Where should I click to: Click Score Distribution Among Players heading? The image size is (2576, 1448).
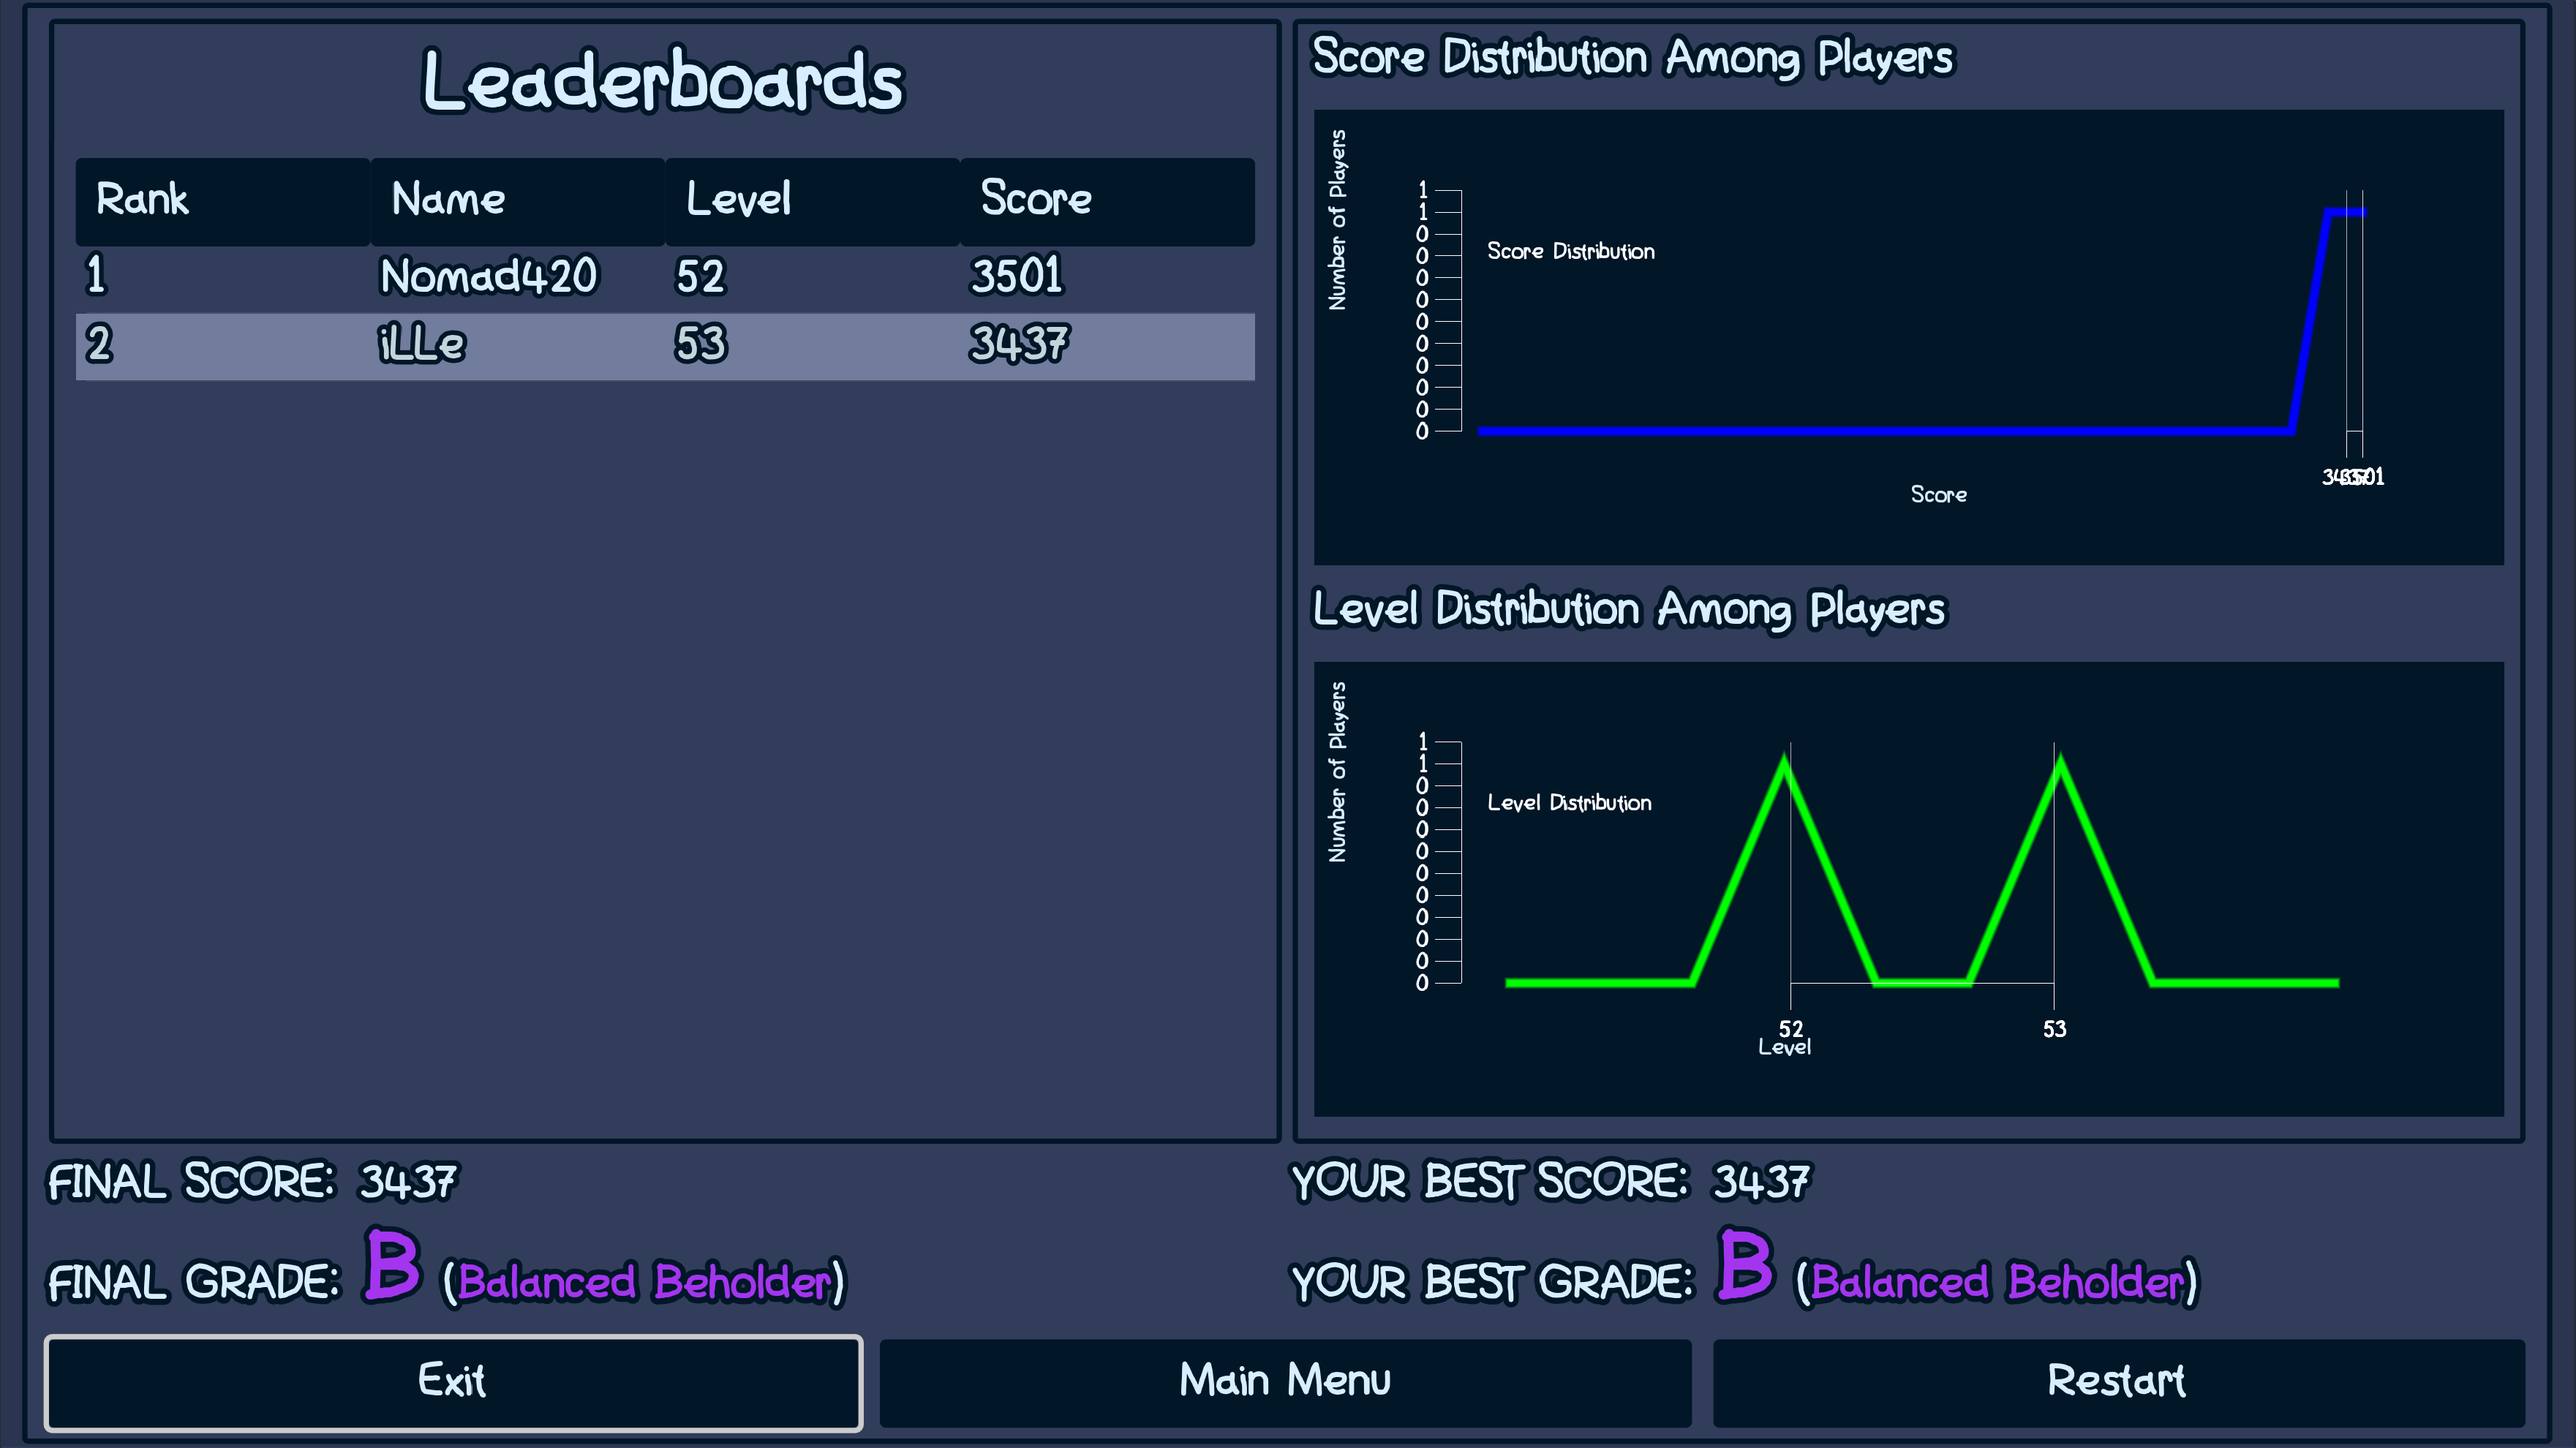coord(1632,57)
